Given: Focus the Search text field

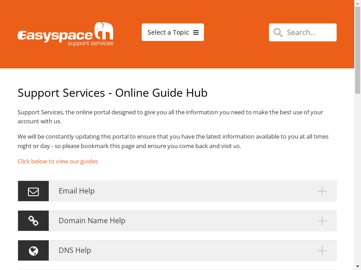Looking at the screenshot, I should coord(309,32).
